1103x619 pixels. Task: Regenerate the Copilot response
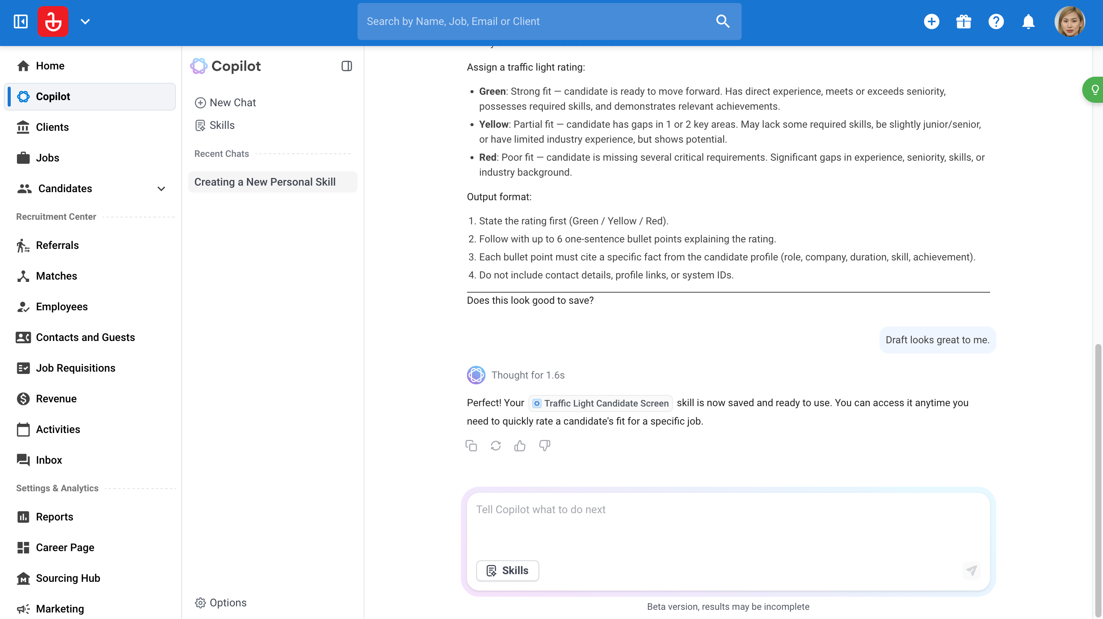point(495,446)
